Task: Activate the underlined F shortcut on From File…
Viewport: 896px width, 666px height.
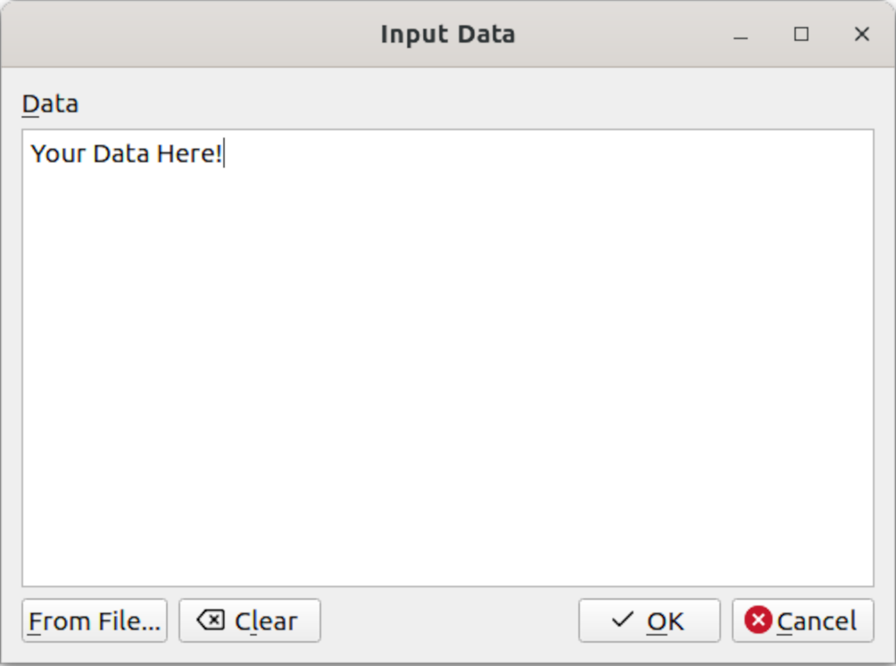Action: click(x=37, y=620)
